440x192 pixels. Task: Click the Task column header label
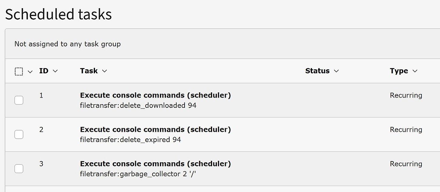pyautogui.click(x=89, y=71)
